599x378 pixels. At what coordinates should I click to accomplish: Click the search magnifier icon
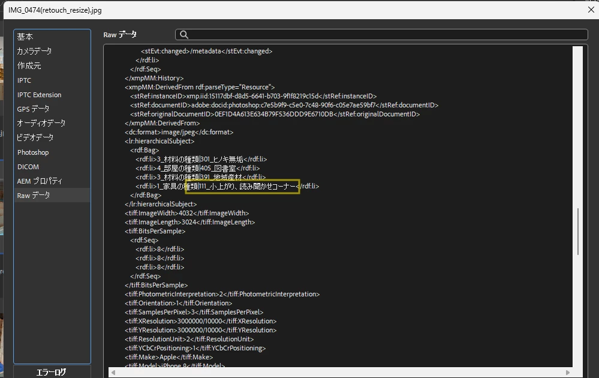pyautogui.click(x=183, y=35)
